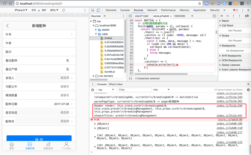The image size is (251, 155).
Task: Step out of current function icon
Action: 239,16
